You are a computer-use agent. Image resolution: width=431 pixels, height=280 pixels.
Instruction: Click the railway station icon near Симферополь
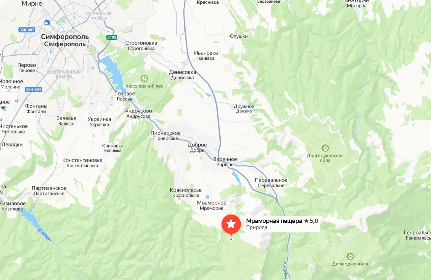click(47, 23)
